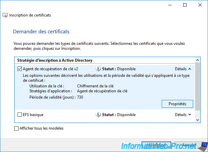The image size is (208, 152).
Task: Close the Inscription de certificats window
Action: point(200,5)
